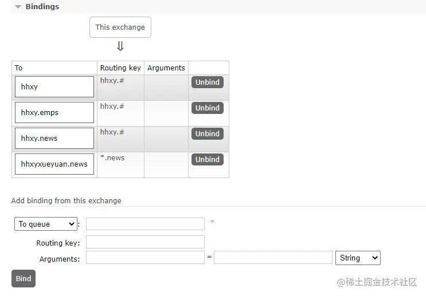Unbind the hhxy.emps queue binding

pyautogui.click(x=208, y=108)
